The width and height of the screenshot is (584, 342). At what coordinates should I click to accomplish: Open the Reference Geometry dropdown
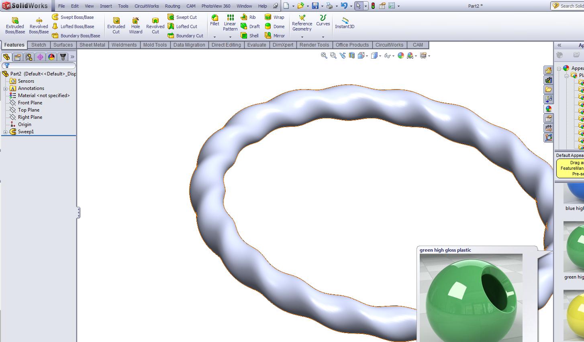click(x=302, y=37)
